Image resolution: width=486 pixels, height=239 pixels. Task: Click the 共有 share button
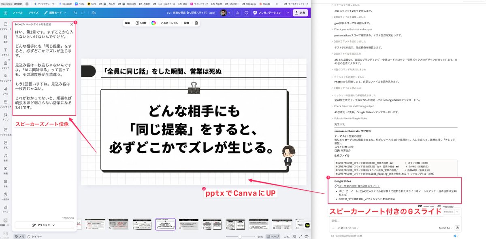(301, 13)
